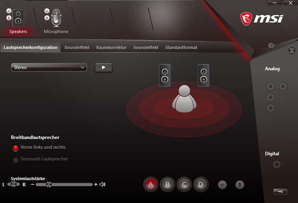Viewport: 298px width, 203px height.
Task: Click the middle analog jack
Action: click(270, 97)
